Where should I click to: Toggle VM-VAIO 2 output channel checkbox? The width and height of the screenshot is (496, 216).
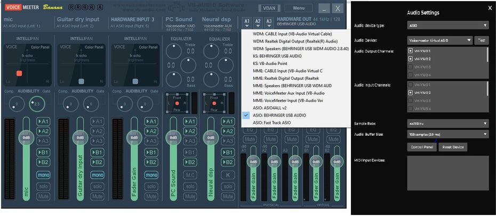(x=411, y=59)
